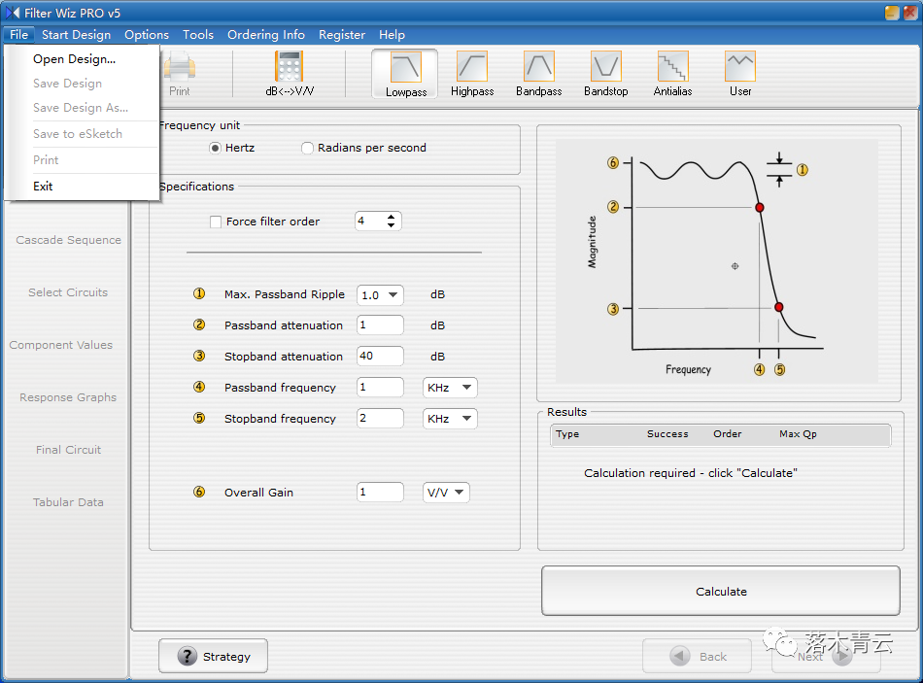This screenshot has height=683, width=923.
Task: Choose the Bandpass filter icon
Action: (538, 74)
